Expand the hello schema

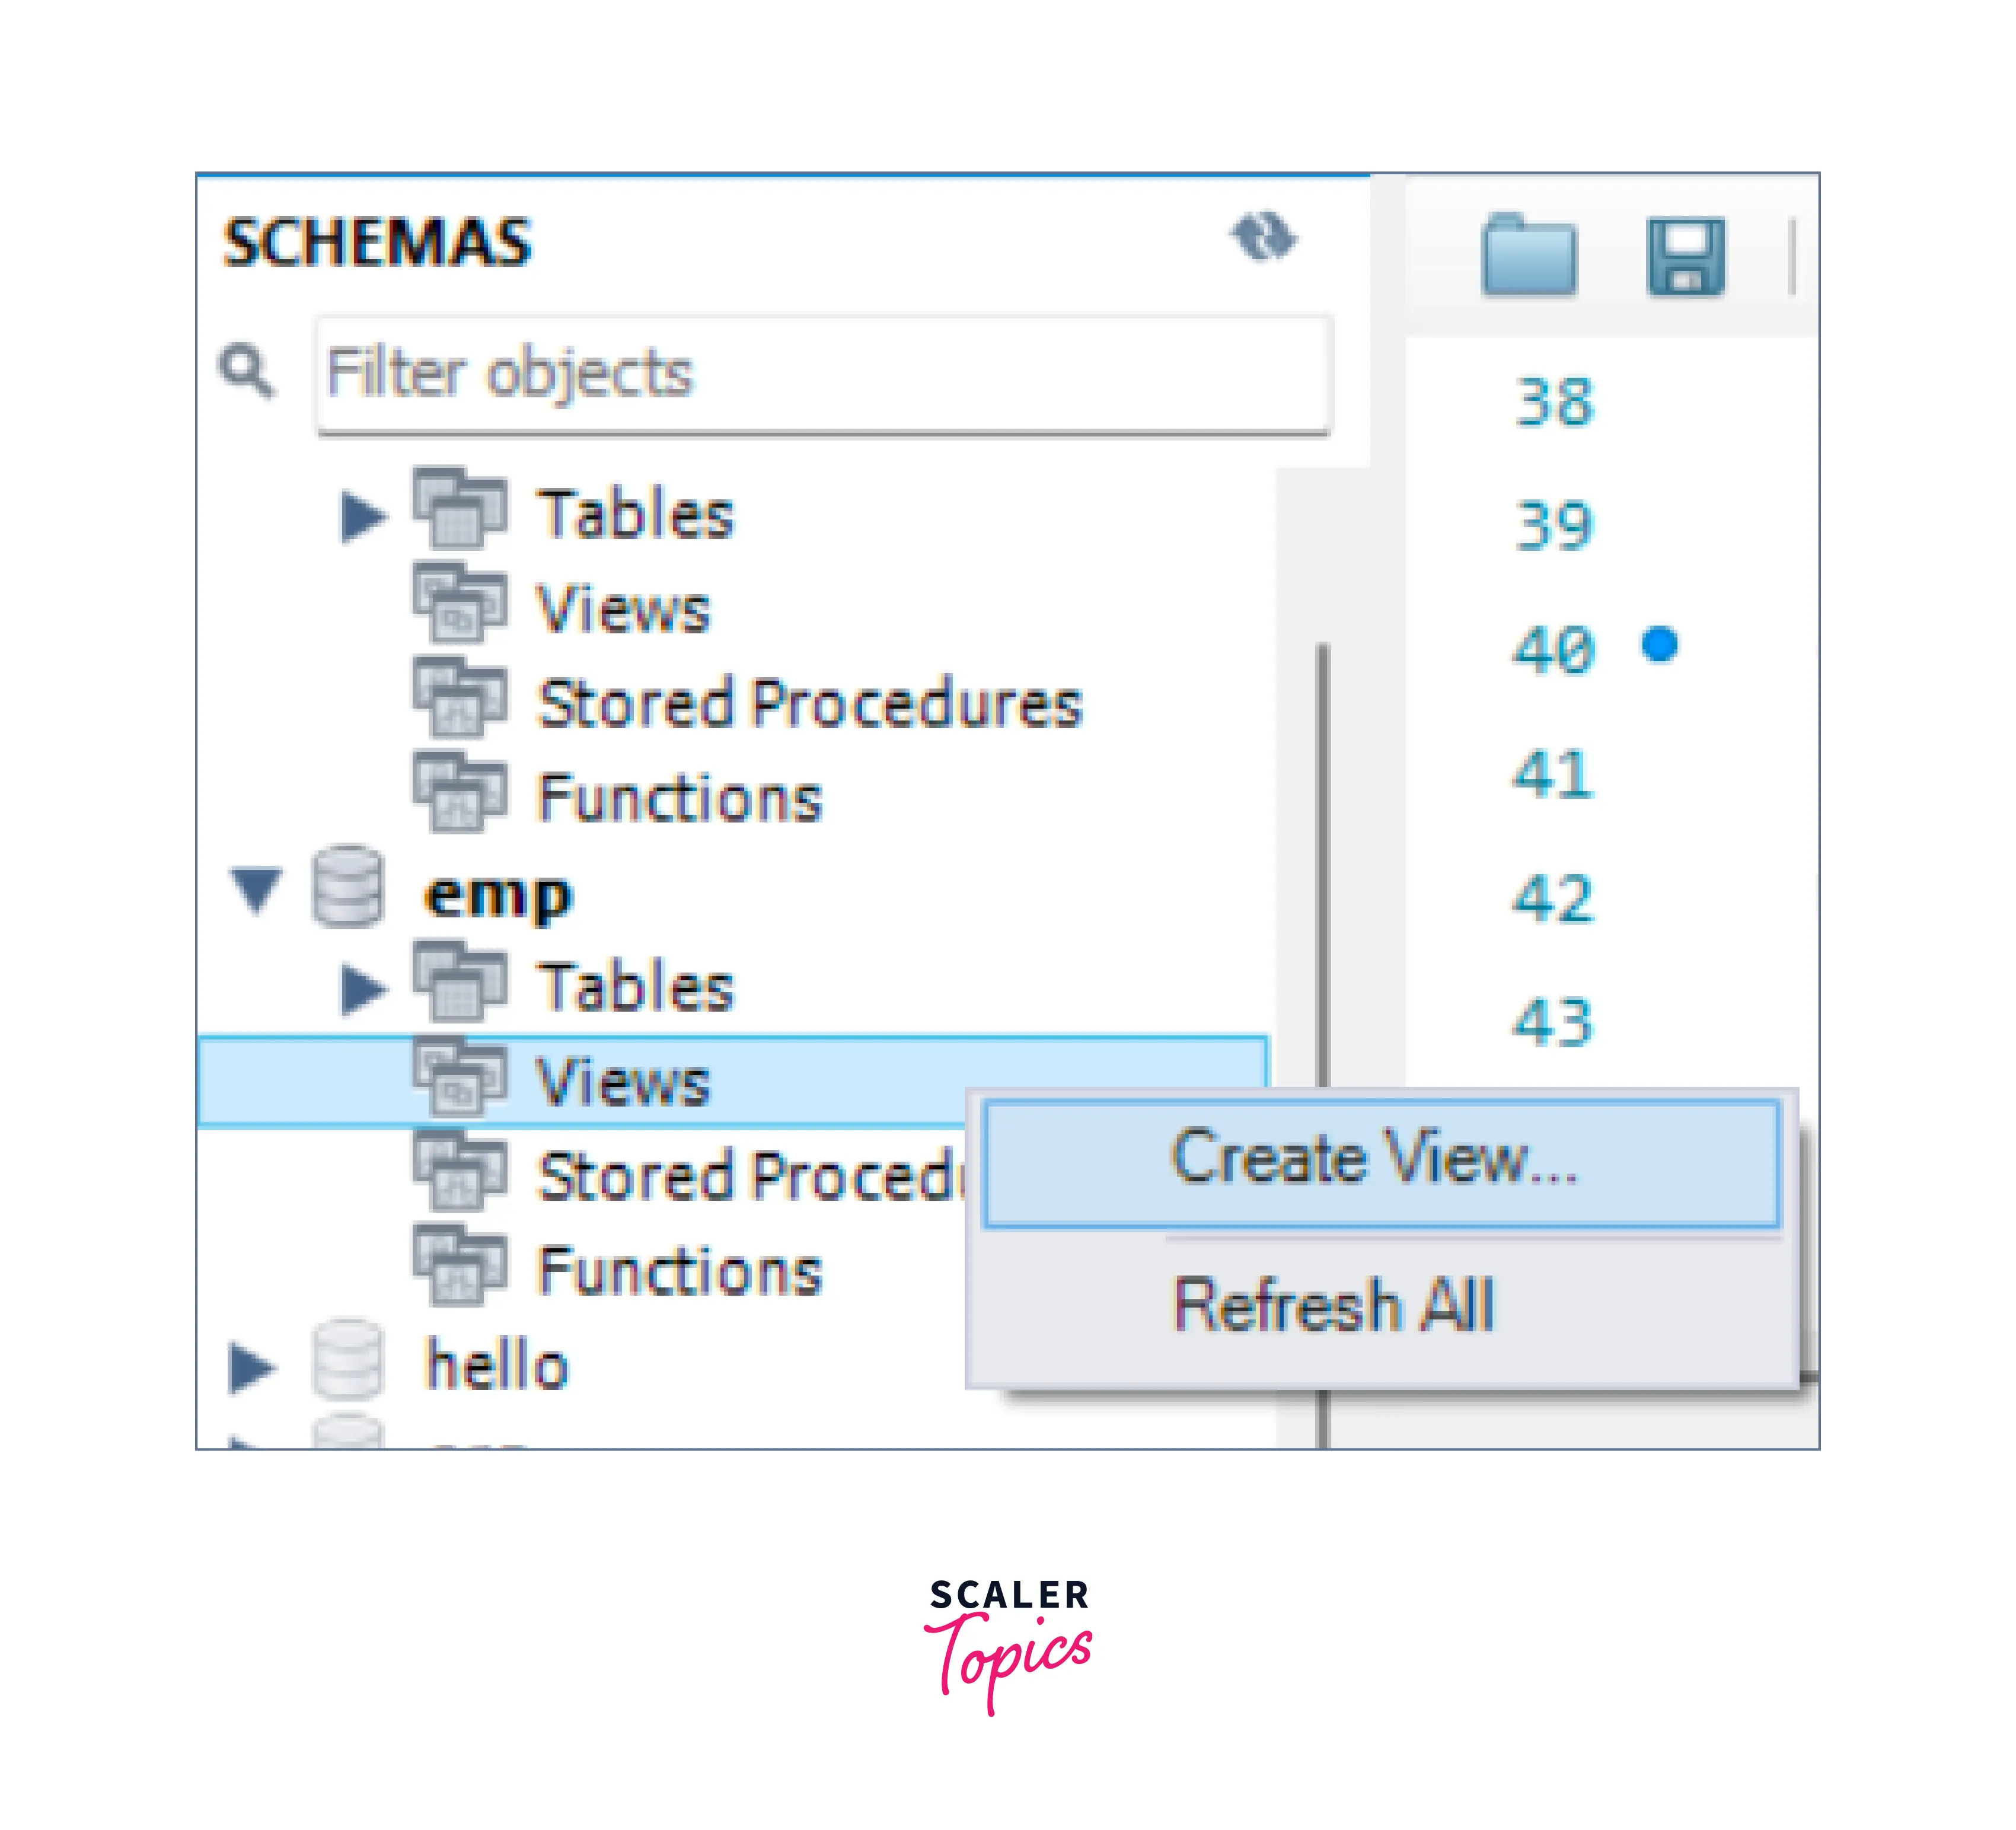(x=251, y=1367)
